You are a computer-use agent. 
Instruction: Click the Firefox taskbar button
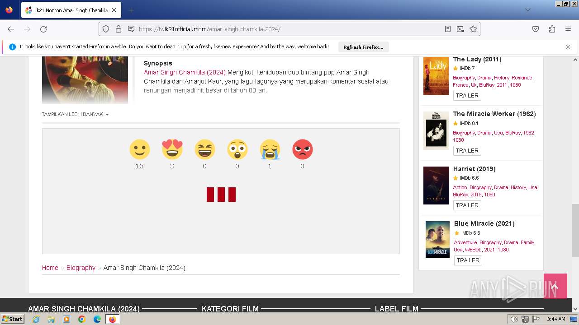tap(112, 319)
